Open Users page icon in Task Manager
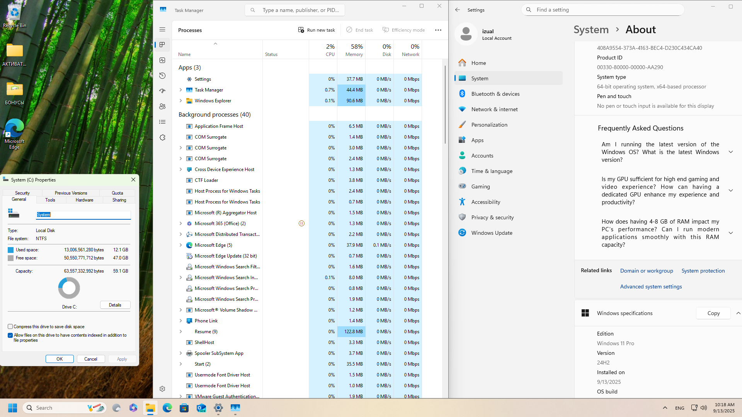Screen dimensions: 742x417 (x=162, y=107)
